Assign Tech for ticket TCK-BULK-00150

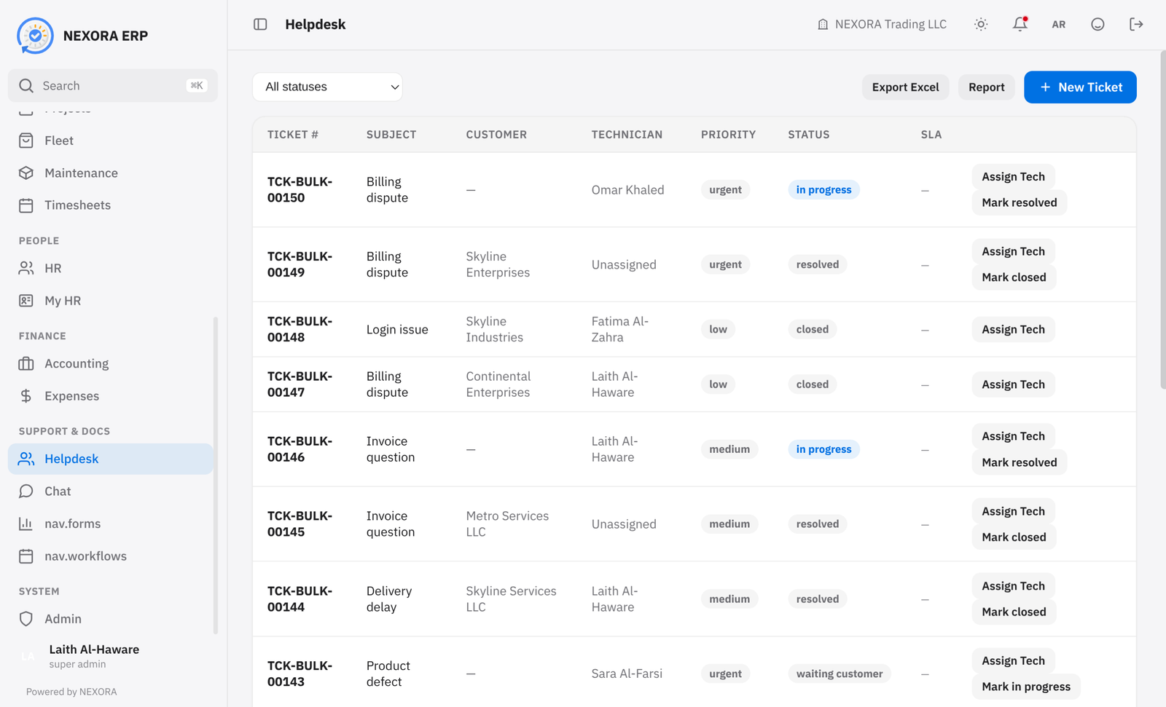click(1013, 177)
